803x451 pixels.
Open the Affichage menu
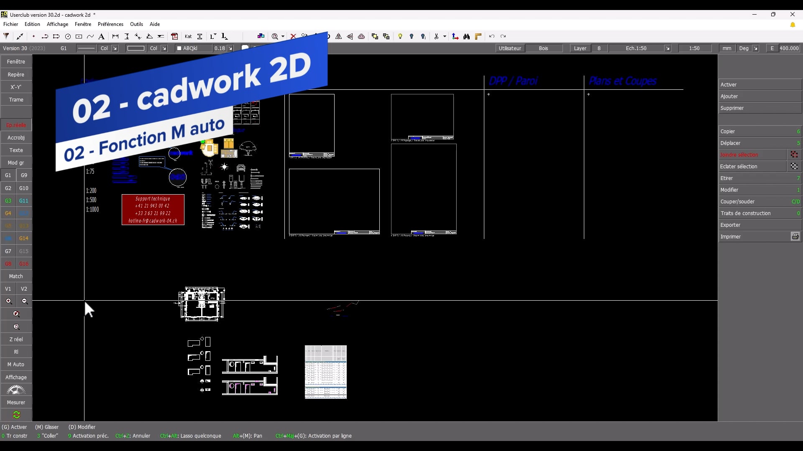tap(57, 24)
